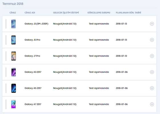
Task: Click Test aşamasında status in Galaxy A7 2017 row
Action: (99, 104)
